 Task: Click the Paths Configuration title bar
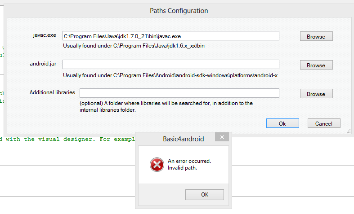(179, 11)
